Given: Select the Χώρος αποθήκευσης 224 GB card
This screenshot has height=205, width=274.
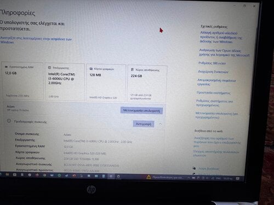Looking at the screenshot, I should tap(147, 84).
